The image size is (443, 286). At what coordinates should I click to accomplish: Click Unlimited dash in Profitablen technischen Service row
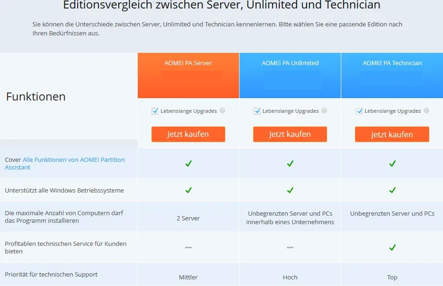point(290,247)
